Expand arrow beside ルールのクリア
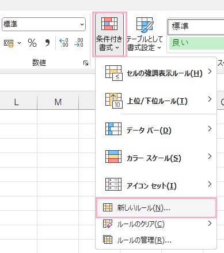The height and width of the screenshot is (253, 224). (x=210, y=224)
